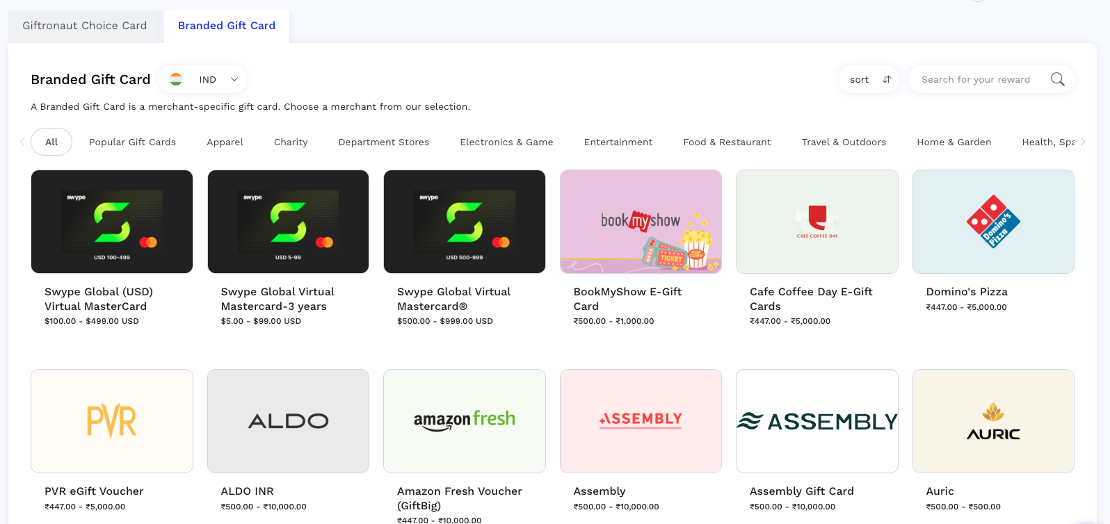1110x524 pixels.
Task: Open the Cafe Coffee Day E-Gift Cards link
Action: pos(811,299)
